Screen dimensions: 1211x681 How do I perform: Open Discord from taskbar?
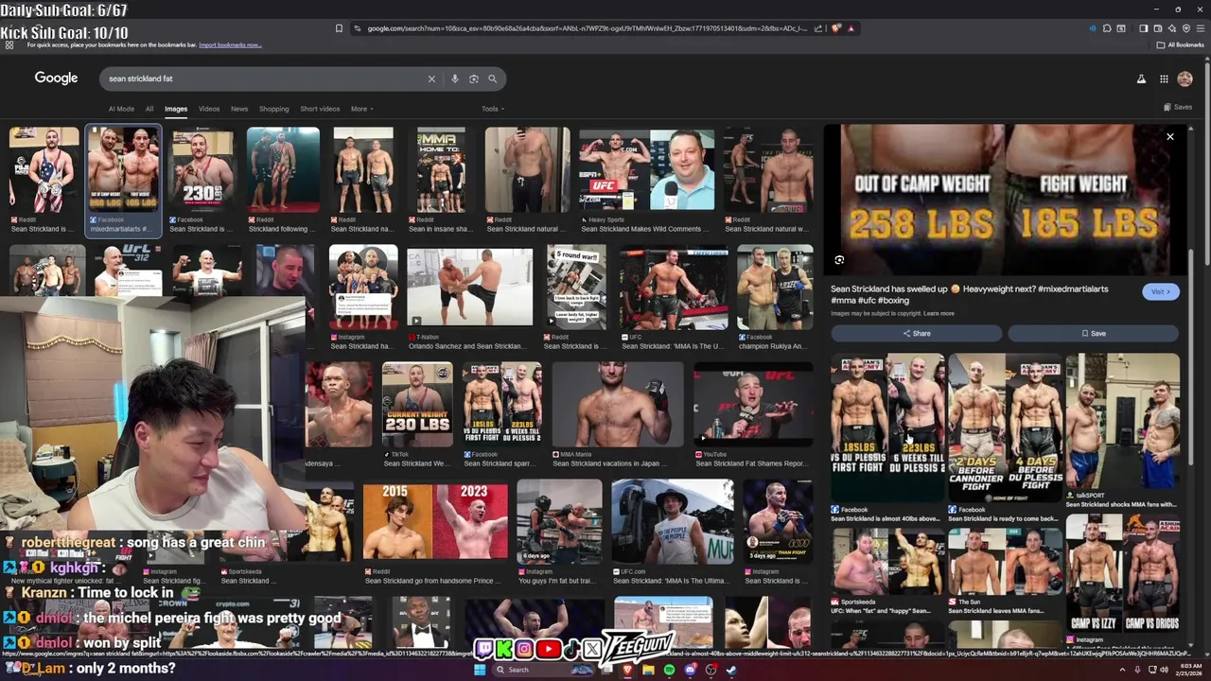coord(690,670)
